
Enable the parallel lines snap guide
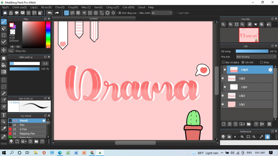pyautogui.click(x=72, y=13)
